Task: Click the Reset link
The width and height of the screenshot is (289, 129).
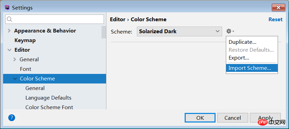Action: (275, 20)
